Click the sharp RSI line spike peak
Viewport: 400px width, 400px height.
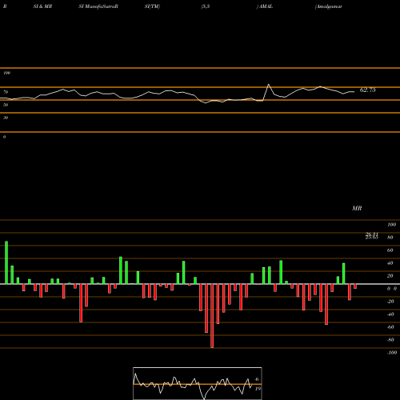[268, 85]
